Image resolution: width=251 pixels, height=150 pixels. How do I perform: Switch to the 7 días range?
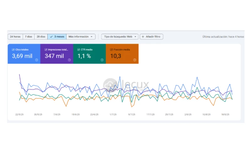click(x=29, y=37)
